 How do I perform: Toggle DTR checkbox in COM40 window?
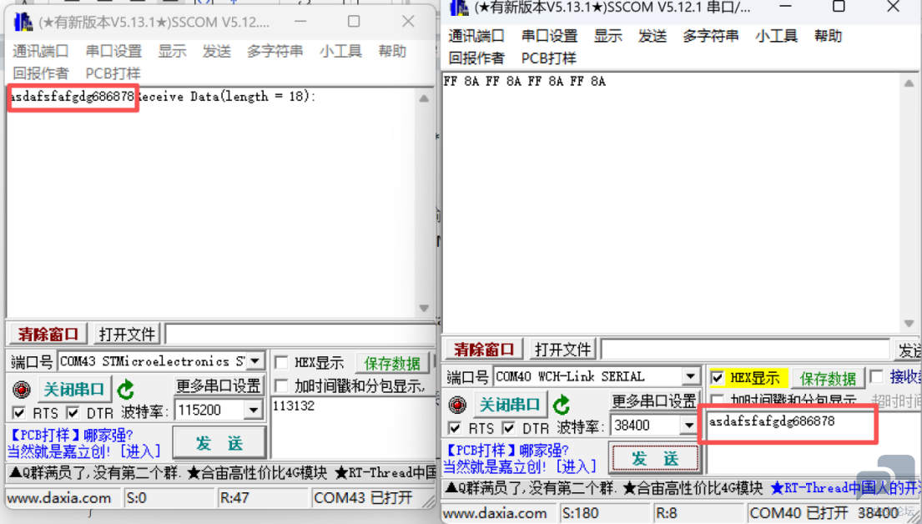click(x=509, y=427)
